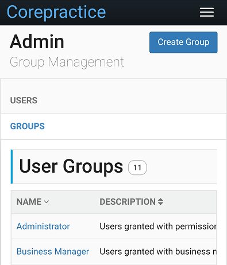
Task: Click the Create Group button
Action: (183, 42)
